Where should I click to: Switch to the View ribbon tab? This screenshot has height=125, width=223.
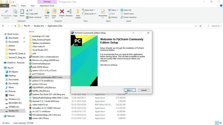tap(32, 6)
